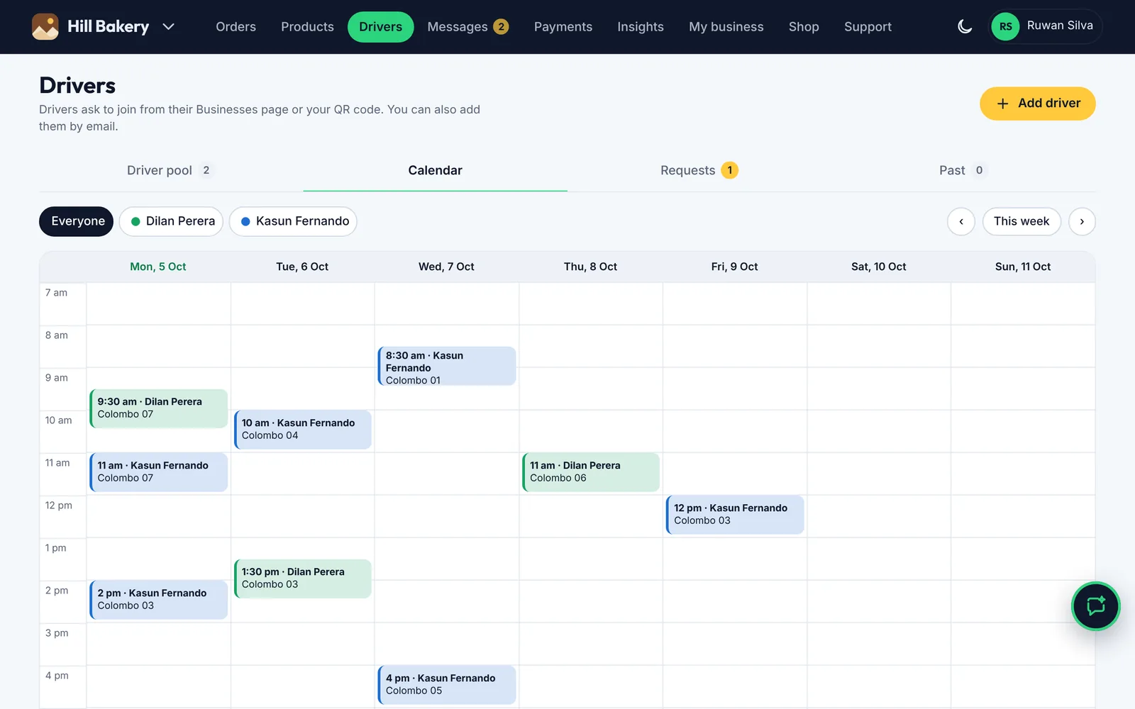Select the Calendar tab
Screen dimensions: 1135x709
[x=435, y=170]
